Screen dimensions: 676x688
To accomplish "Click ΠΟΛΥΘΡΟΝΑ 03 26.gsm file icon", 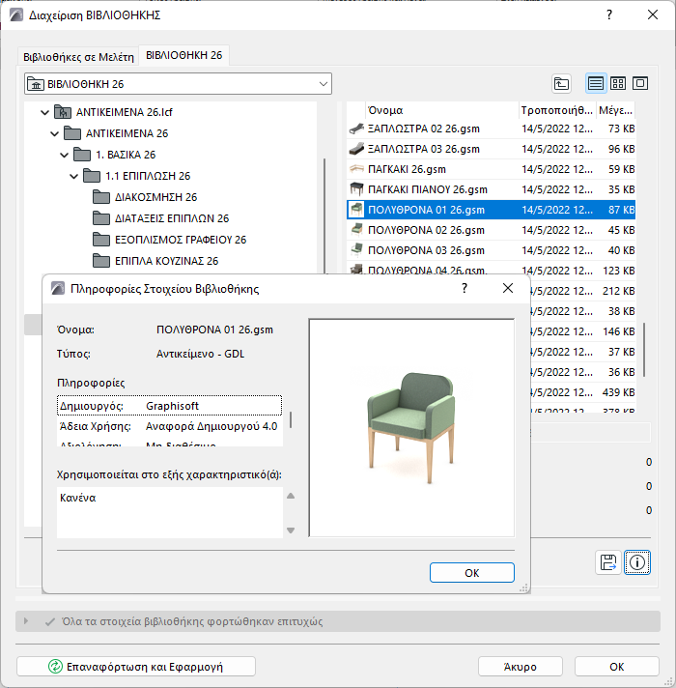I will pyautogui.click(x=356, y=249).
